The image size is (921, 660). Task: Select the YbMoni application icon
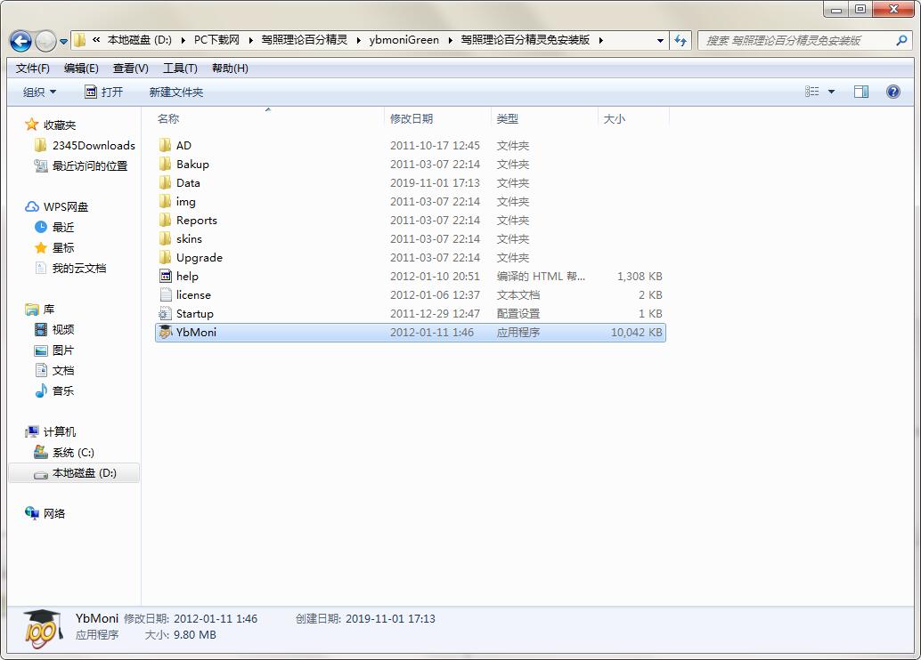click(x=166, y=332)
